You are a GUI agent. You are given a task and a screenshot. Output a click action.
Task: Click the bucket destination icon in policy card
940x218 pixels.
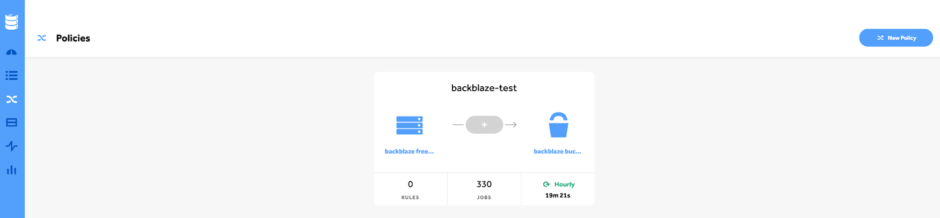pyautogui.click(x=558, y=125)
